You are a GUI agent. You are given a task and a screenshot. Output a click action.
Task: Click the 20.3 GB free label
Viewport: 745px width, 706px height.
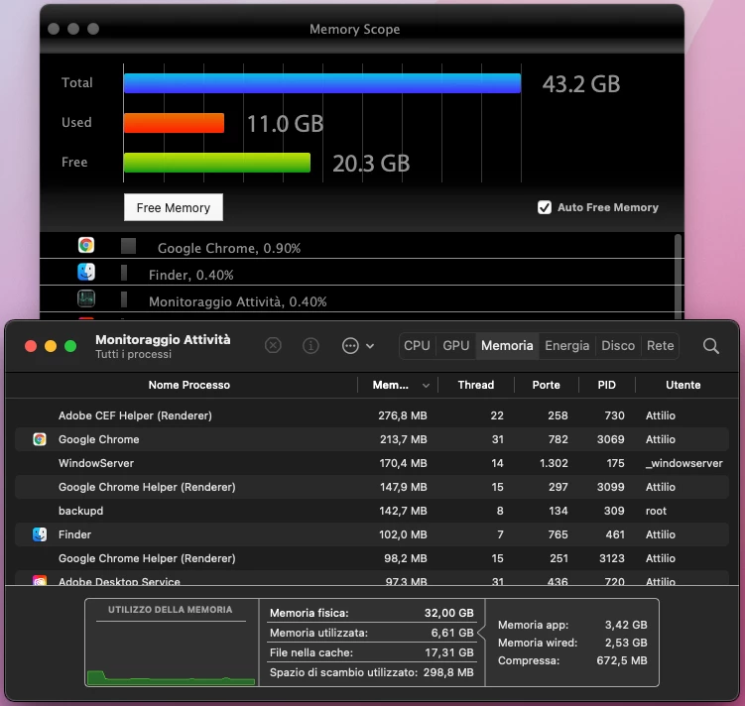point(371,163)
